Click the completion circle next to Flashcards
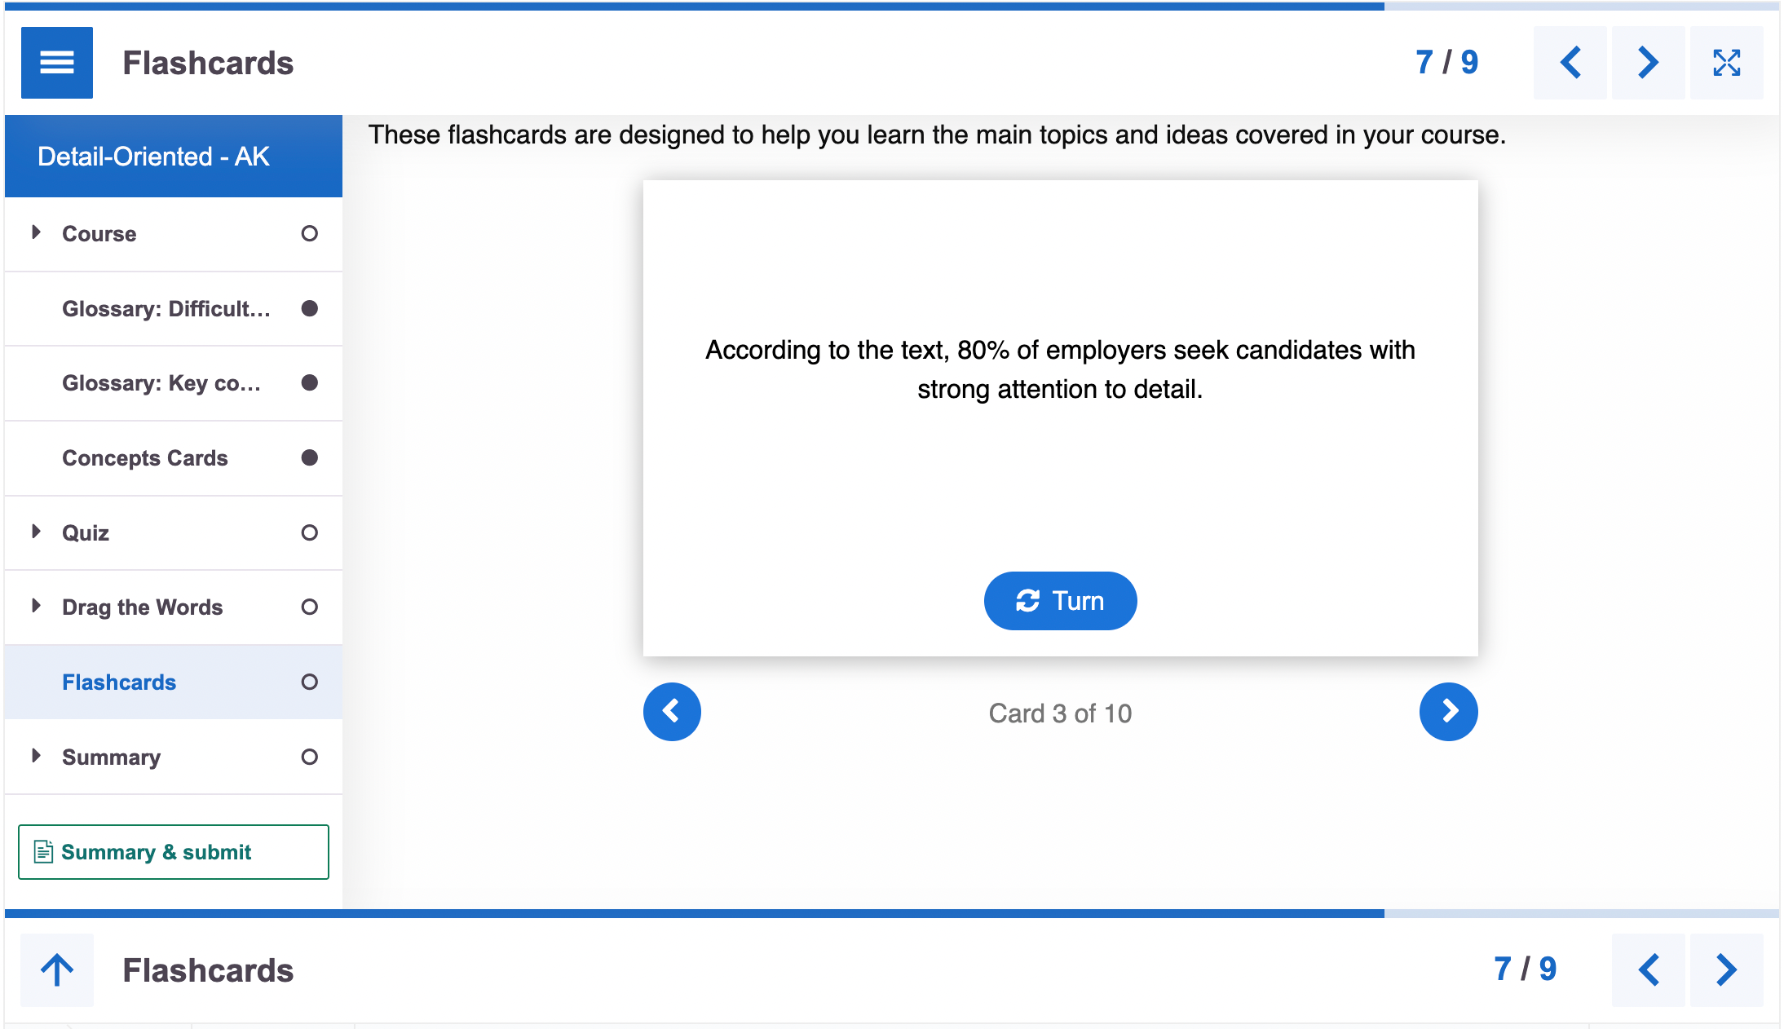This screenshot has width=1784, height=1029. point(309,682)
